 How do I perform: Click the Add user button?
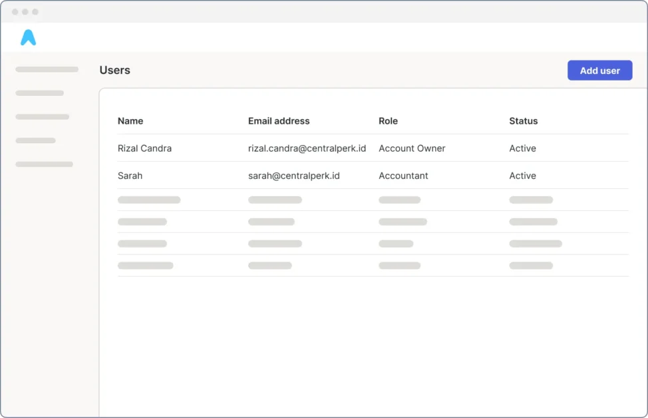(599, 71)
